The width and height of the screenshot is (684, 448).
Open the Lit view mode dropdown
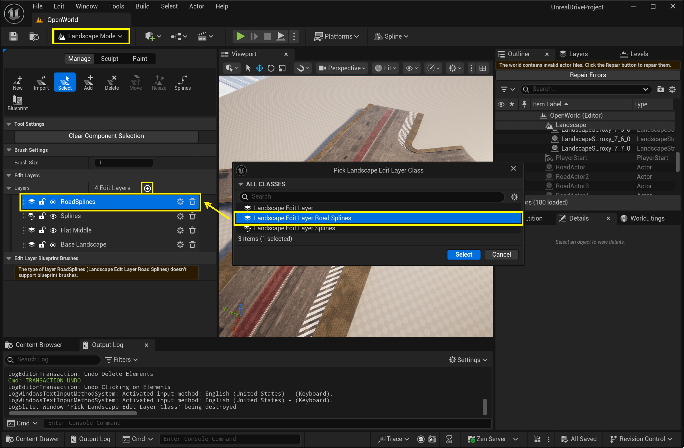point(386,68)
